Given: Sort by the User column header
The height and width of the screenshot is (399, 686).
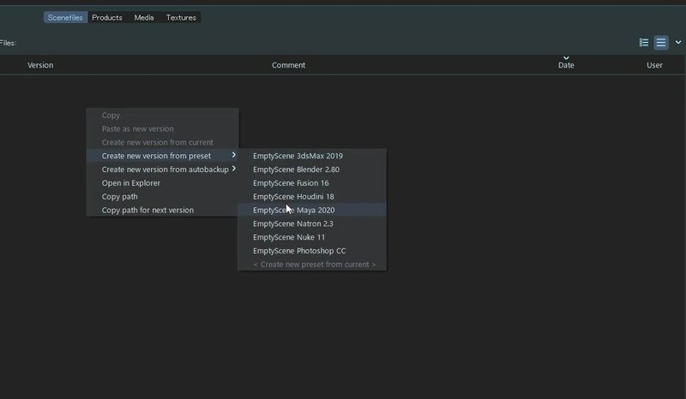Looking at the screenshot, I should tap(654, 65).
